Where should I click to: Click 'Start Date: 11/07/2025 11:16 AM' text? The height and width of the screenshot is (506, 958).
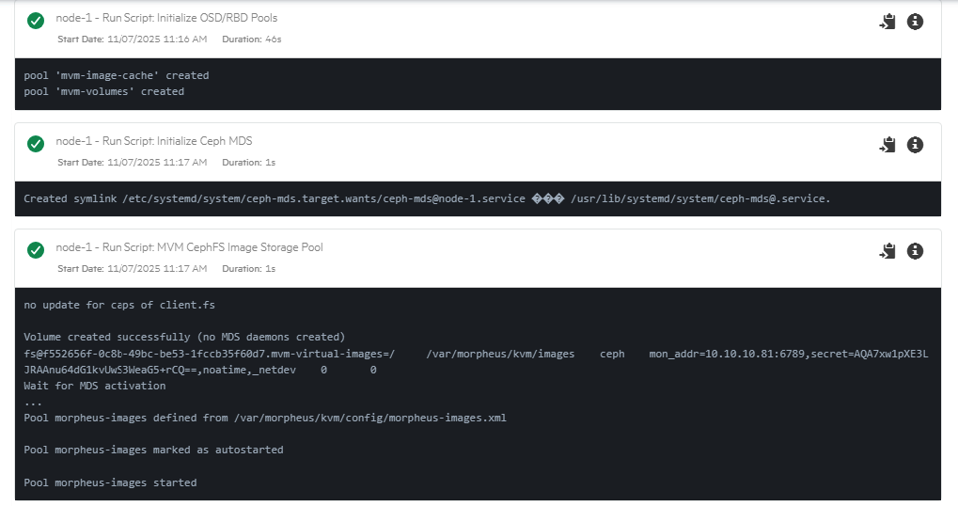pos(132,40)
